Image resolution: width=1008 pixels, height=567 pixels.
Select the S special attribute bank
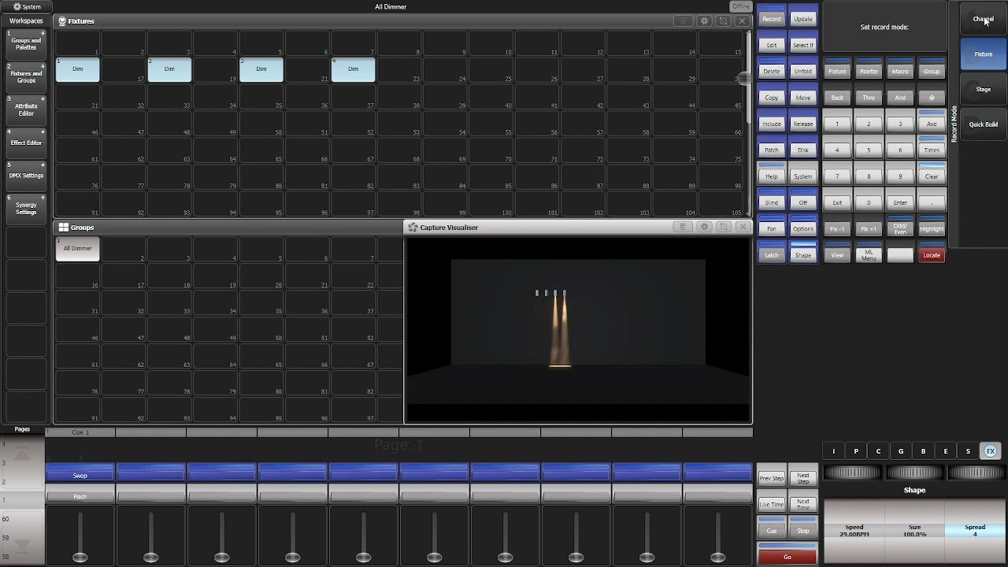[x=968, y=451]
